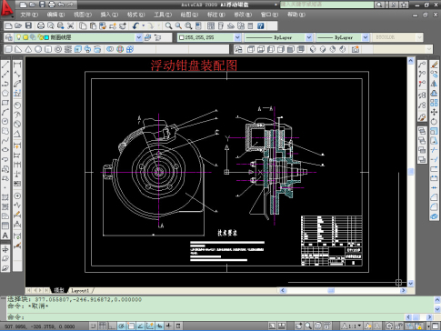
Task: Click the Workspace Switching gear in status bar
Action: pos(390,326)
